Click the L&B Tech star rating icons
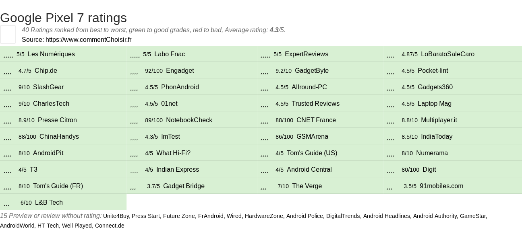The height and width of the screenshot is (230, 522). coord(6,203)
